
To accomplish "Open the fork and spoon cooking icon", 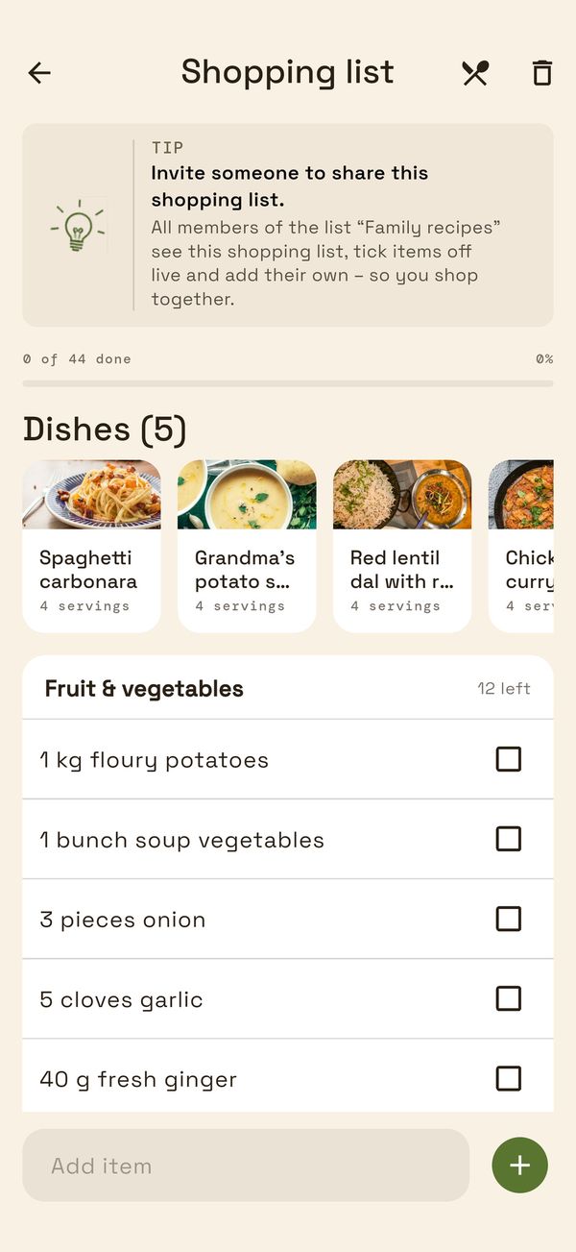I will click(475, 73).
